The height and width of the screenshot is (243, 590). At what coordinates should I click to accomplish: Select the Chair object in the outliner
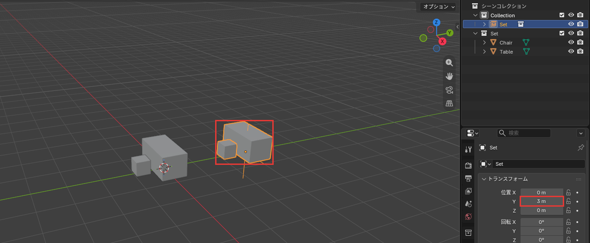pos(506,42)
